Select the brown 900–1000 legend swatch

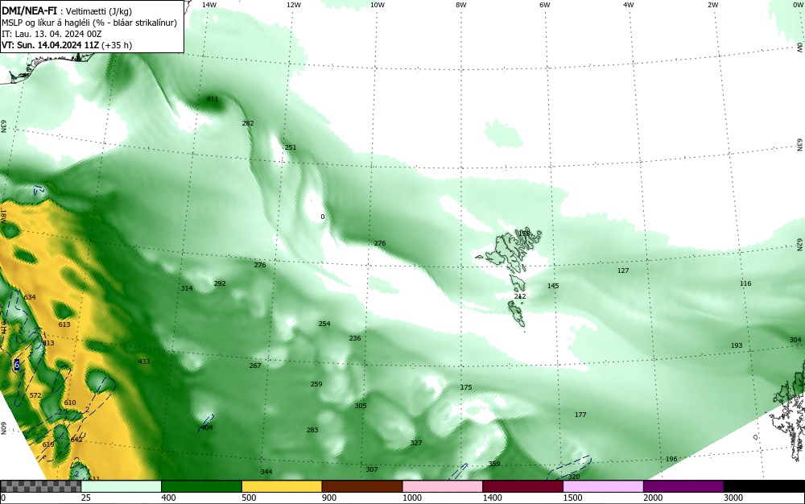pyautogui.click(x=362, y=486)
